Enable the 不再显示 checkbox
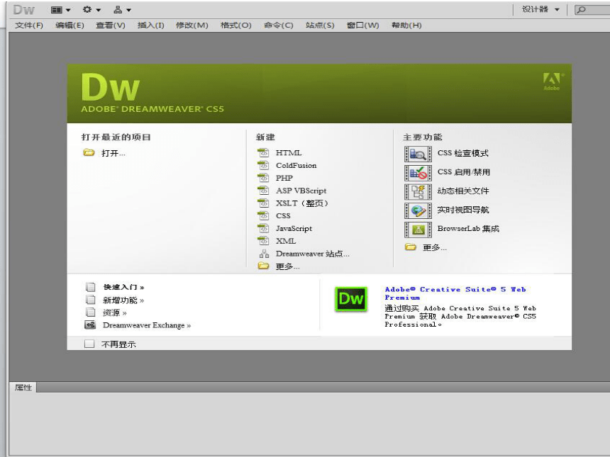This screenshot has height=457, width=610. point(89,344)
